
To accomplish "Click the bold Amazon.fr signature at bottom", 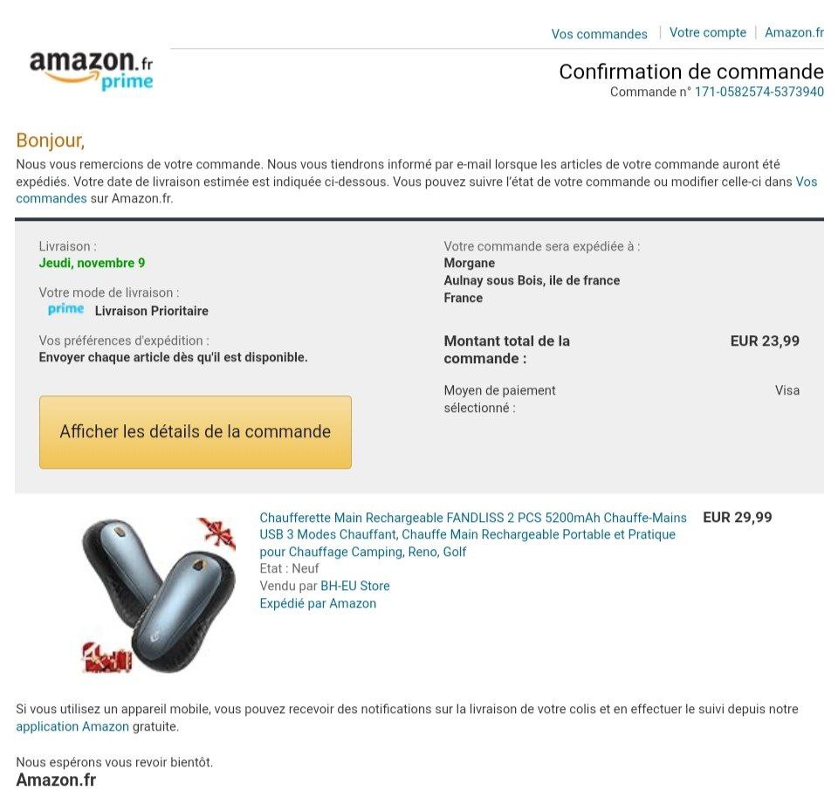I will pyautogui.click(x=56, y=780).
